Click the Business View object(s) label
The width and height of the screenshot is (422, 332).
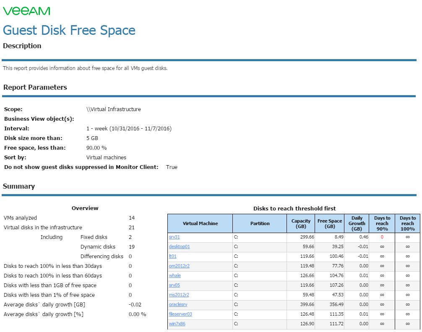pyautogui.click(x=39, y=119)
